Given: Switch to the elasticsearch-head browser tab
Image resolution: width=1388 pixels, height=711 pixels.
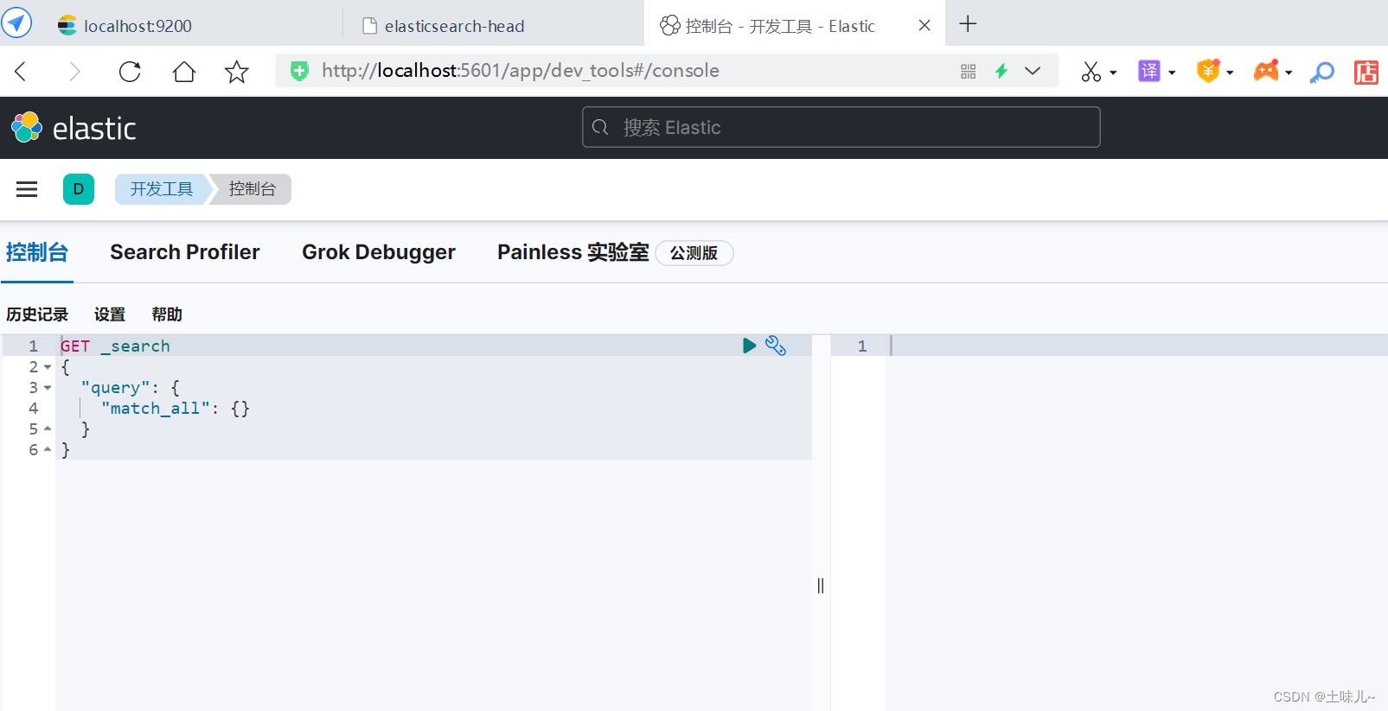Looking at the screenshot, I should pos(493,25).
